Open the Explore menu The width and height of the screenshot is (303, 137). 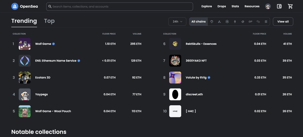pyautogui.click(x=207, y=6)
